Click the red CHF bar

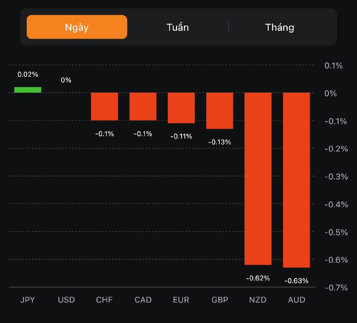pos(104,106)
